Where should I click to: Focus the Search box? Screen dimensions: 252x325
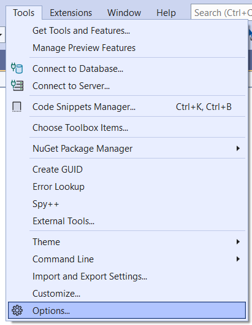click(x=221, y=12)
